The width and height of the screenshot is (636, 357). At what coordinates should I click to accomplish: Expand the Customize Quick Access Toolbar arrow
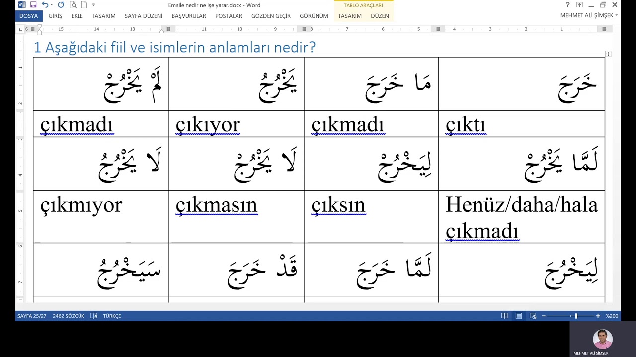[93, 5]
